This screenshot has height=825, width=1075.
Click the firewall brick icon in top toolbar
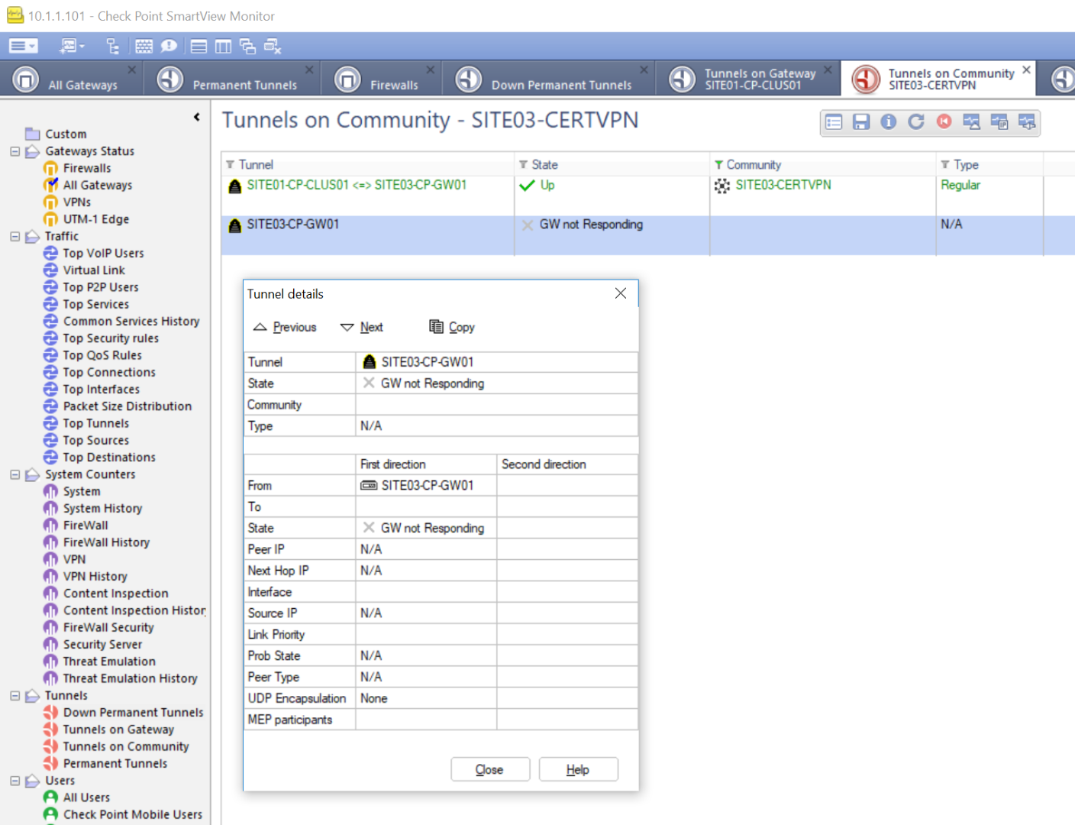[x=144, y=47]
